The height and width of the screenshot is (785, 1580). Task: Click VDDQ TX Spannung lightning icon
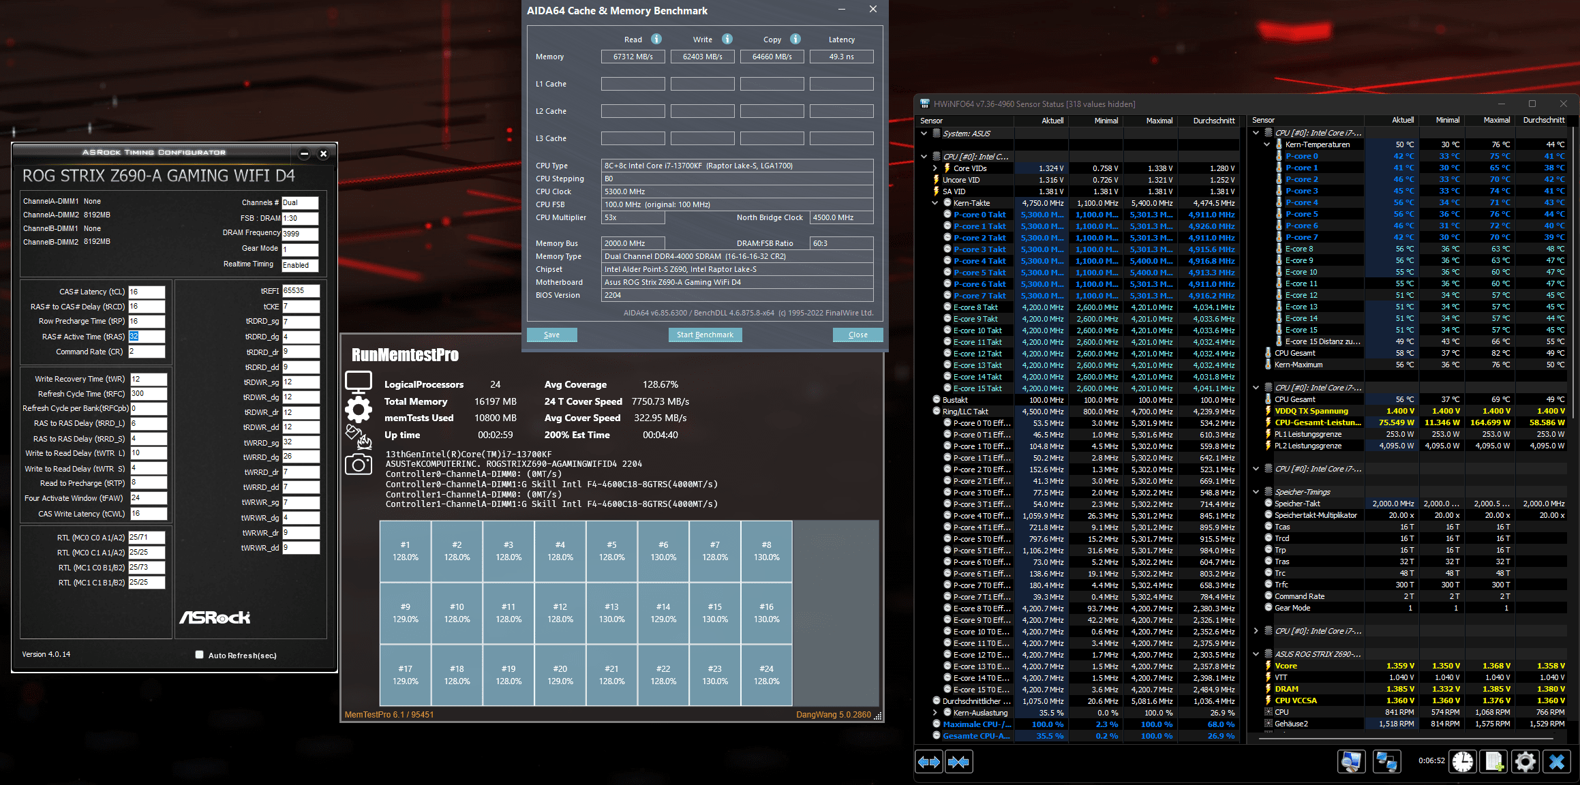coord(1268,411)
